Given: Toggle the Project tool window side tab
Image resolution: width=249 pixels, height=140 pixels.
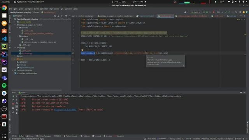Looking at the screenshot, I should tap(10, 19).
